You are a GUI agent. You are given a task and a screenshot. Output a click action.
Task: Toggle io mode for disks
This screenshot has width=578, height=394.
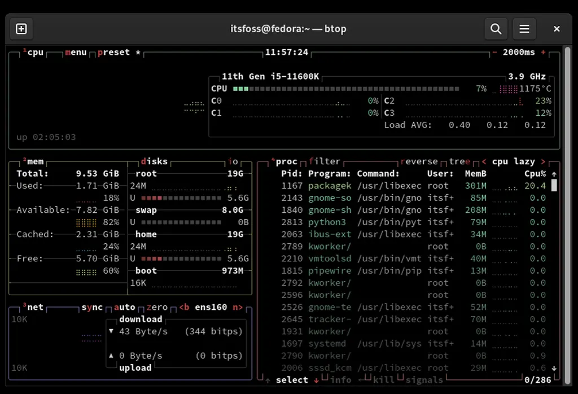[233, 161]
